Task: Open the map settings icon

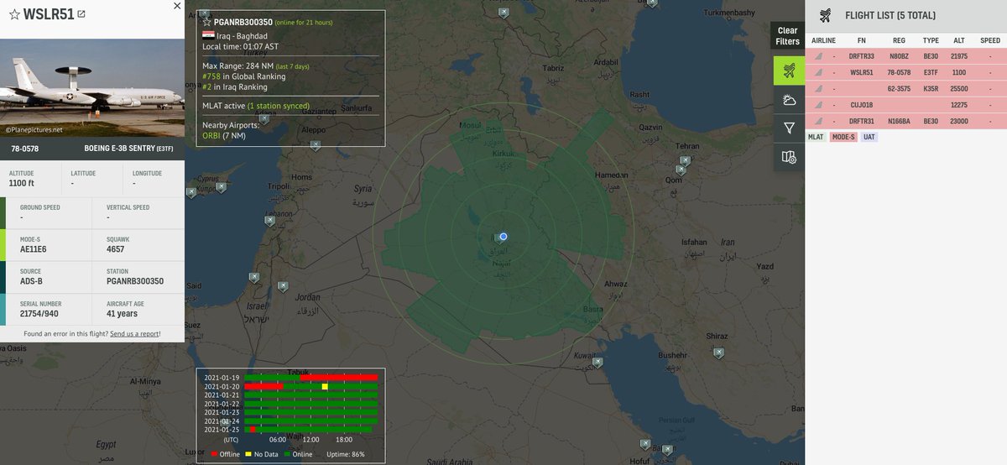Action: coord(789,157)
